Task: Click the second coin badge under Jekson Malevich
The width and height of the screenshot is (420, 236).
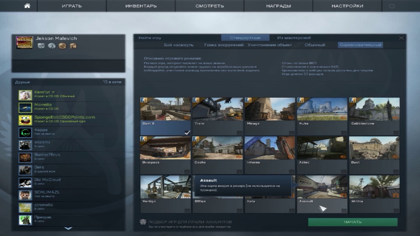Action: point(52,46)
